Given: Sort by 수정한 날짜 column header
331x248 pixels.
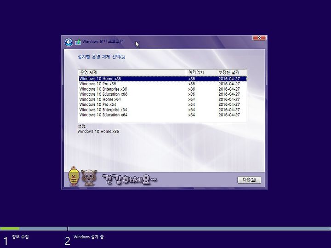Looking at the screenshot, I should 231,72.
